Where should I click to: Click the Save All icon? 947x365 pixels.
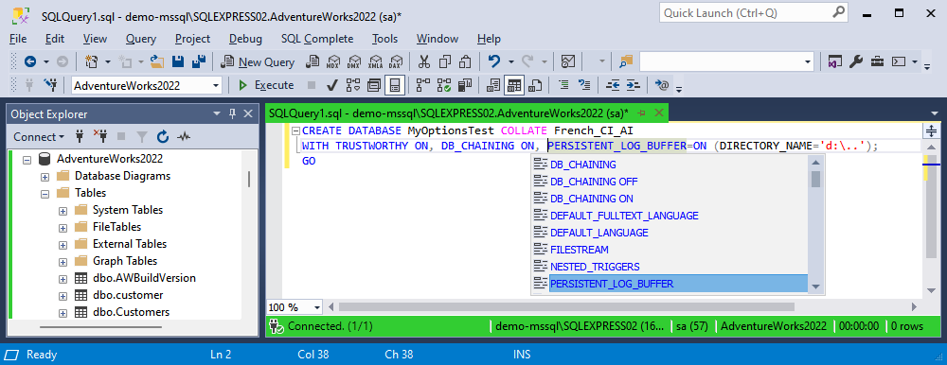(x=199, y=61)
